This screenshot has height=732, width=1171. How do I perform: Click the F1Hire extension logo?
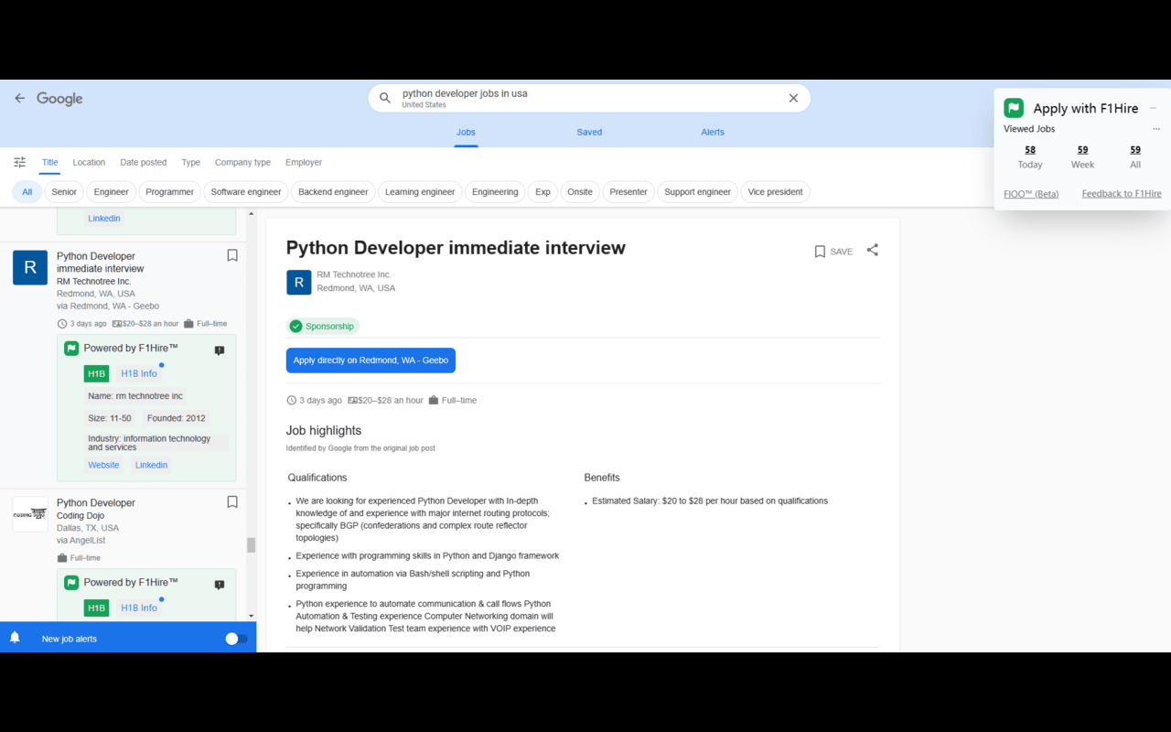(x=1014, y=108)
